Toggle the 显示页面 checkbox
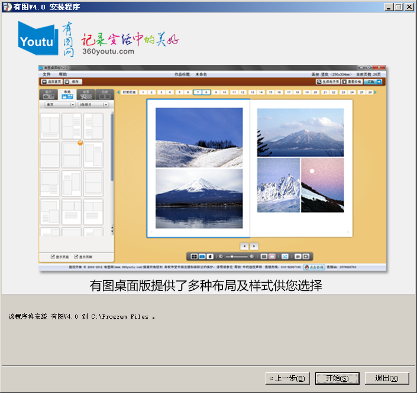 [53, 257]
